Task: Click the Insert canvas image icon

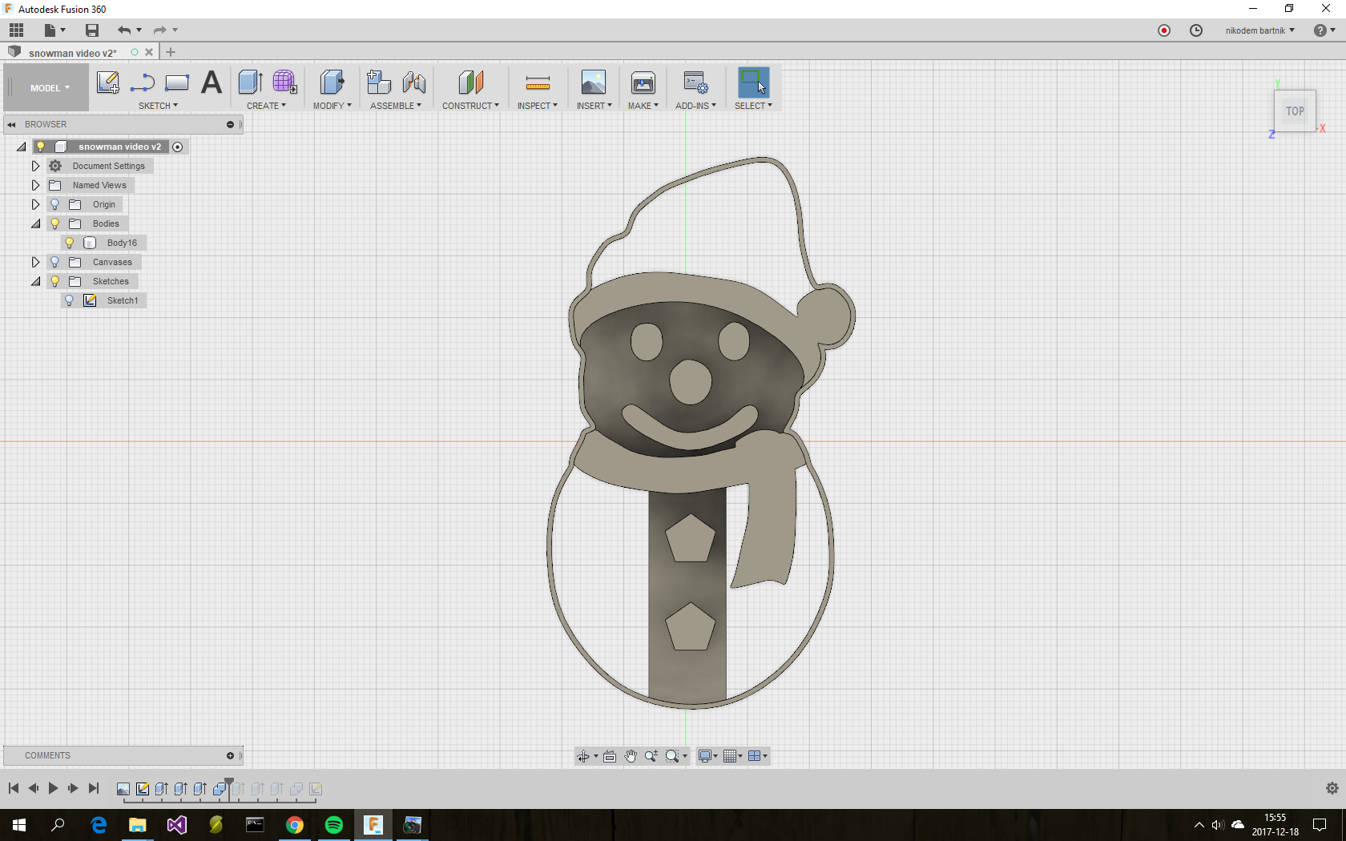Action: pos(593,82)
